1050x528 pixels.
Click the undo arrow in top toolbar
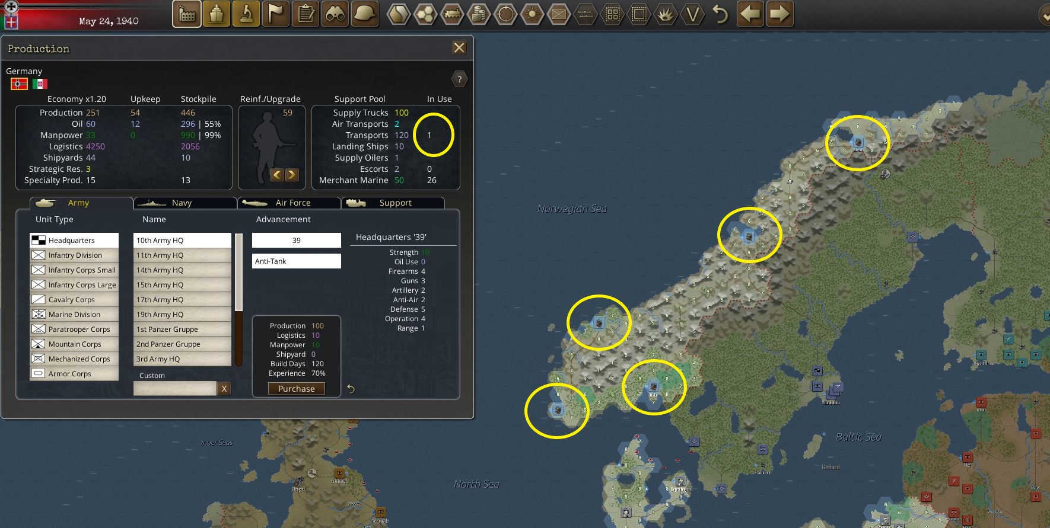click(720, 14)
